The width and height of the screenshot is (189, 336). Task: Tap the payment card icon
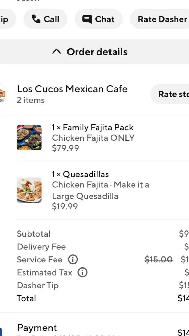pos(1,332)
